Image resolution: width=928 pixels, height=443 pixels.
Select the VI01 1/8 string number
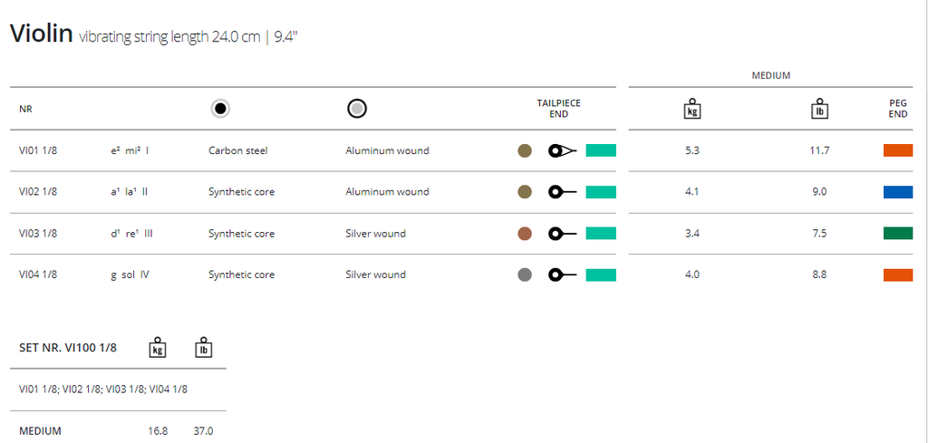click(x=38, y=150)
